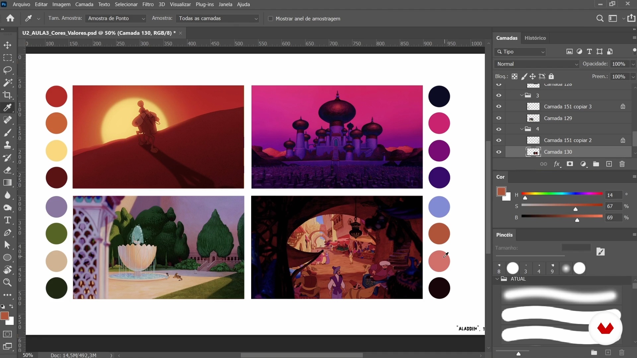Viewport: 637px width, 358px height.
Task: Select the Hand tool
Action: [7, 270]
